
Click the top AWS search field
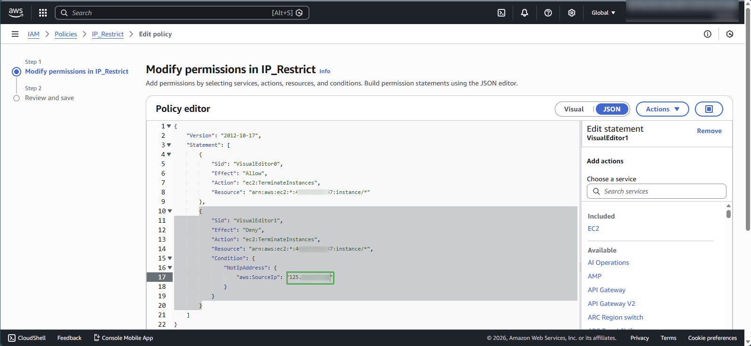182,13
